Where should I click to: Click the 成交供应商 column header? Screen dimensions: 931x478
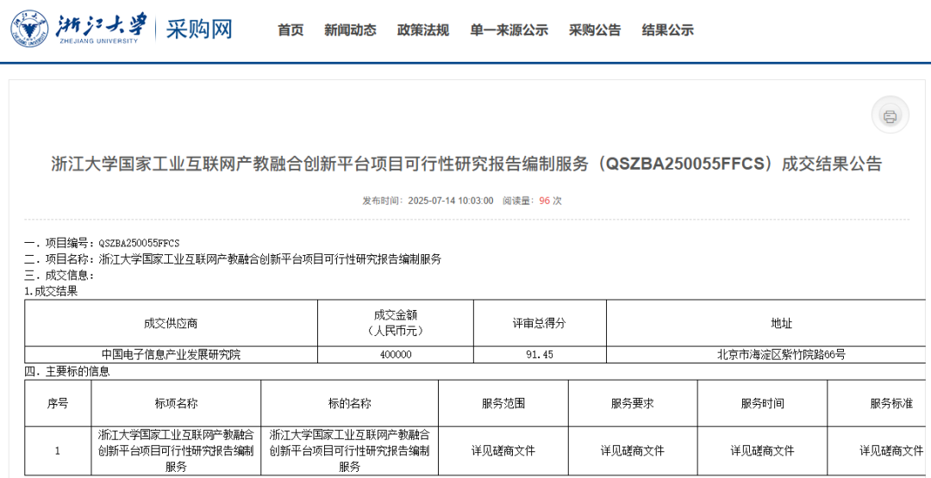coord(171,323)
